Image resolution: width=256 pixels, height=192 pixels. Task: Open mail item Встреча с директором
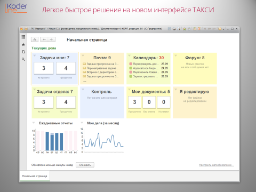[101, 72]
